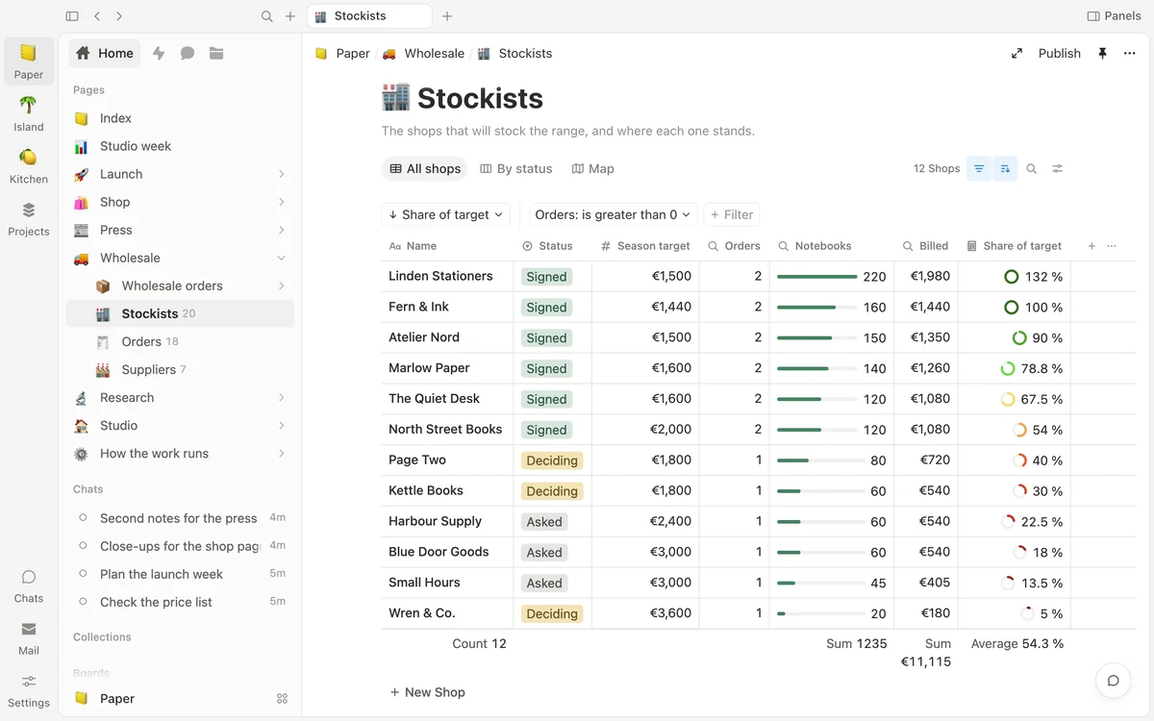Open the Orders page in sidebar

(x=180, y=341)
